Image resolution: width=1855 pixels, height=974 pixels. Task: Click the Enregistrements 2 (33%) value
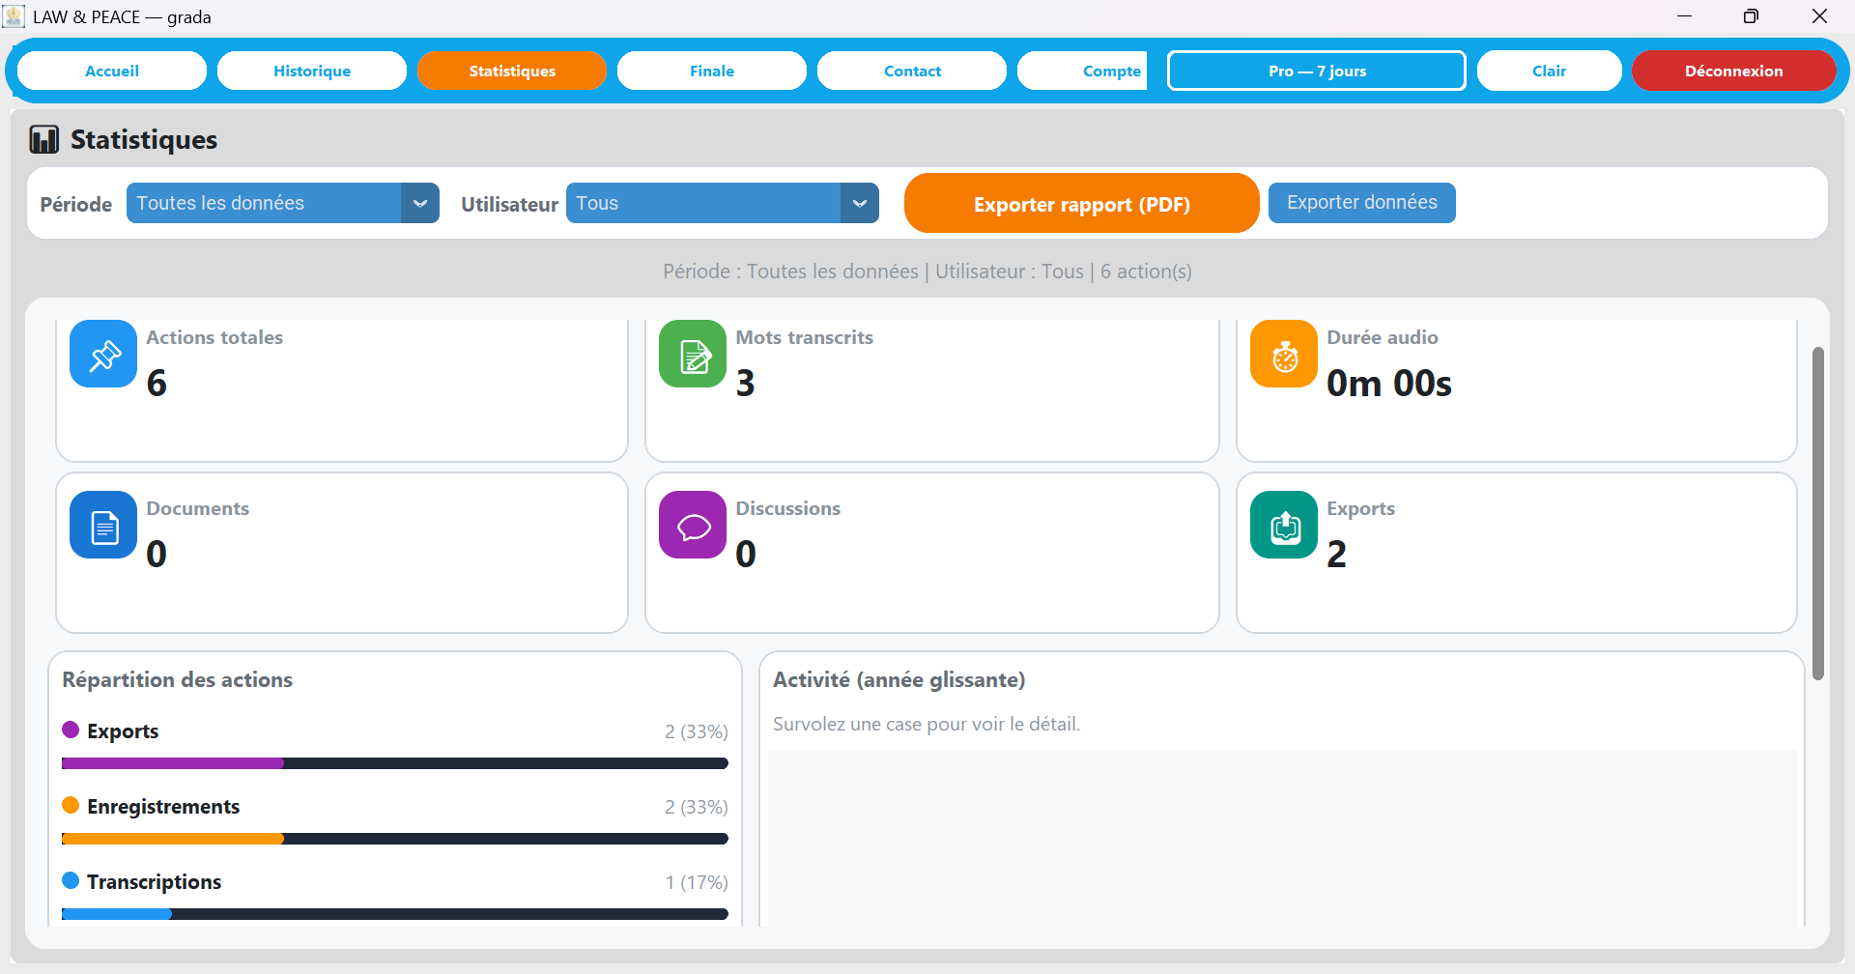697,807
